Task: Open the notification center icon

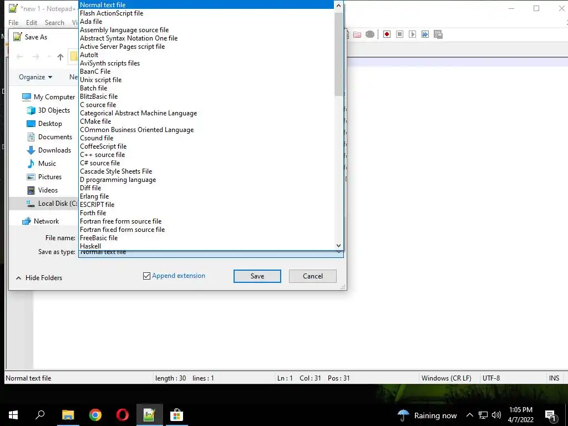Action: pos(551,415)
